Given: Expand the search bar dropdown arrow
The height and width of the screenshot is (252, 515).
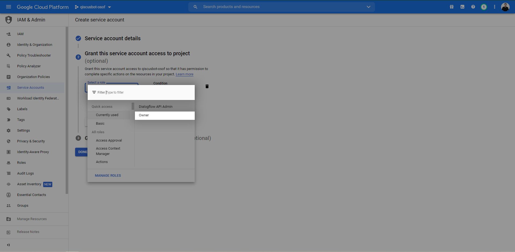Looking at the screenshot, I should pyautogui.click(x=368, y=7).
